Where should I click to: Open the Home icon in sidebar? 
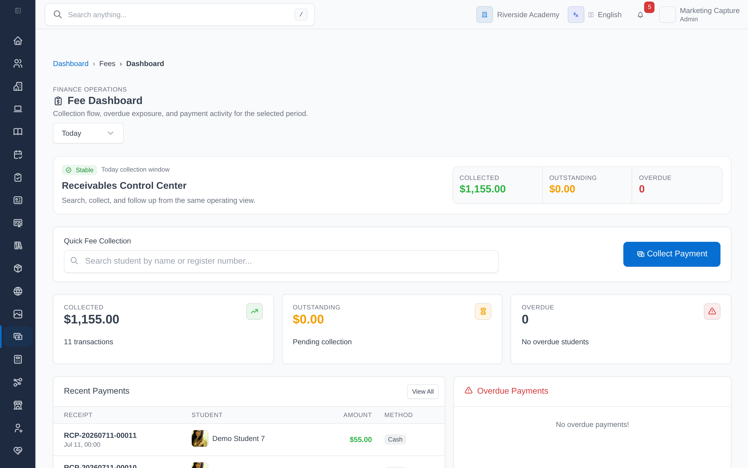click(x=18, y=41)
